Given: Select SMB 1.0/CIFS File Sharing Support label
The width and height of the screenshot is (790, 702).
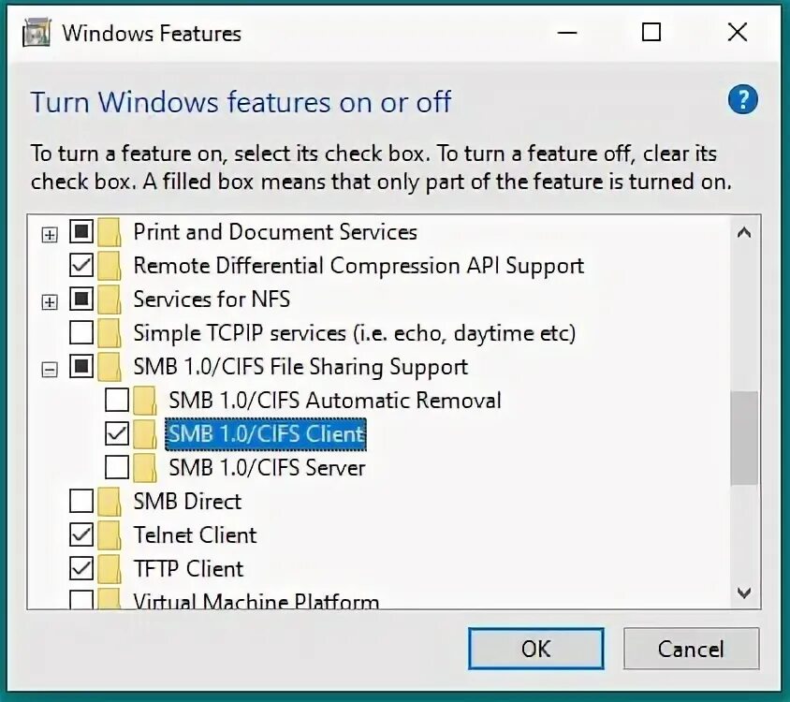Looking at the screenshot, I should coord(300,367).
